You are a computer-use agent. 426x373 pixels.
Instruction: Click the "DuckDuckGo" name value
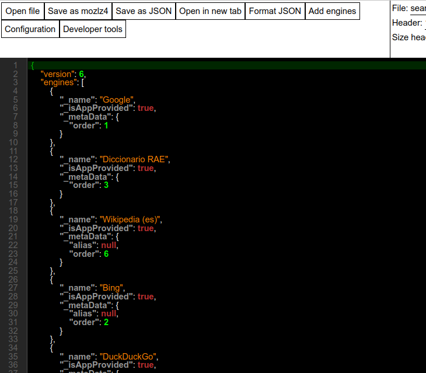[128, 357]
